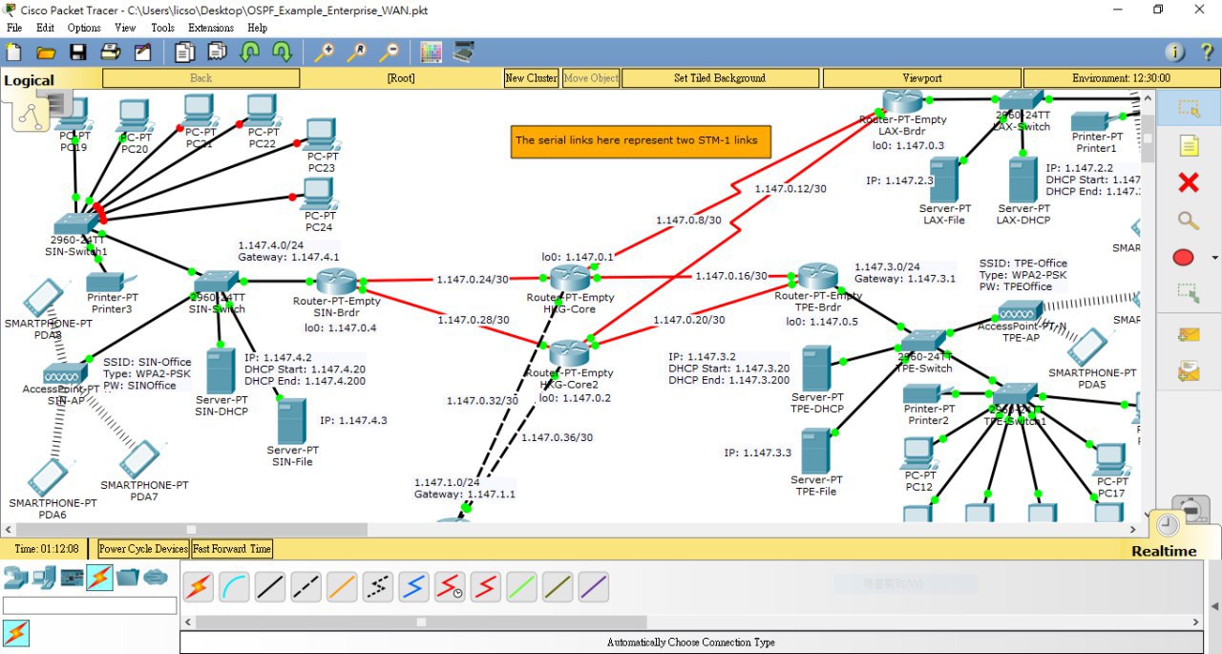Select the red ellipse drawing tool
1222x654 pixels.
[x=1183, y=258]
